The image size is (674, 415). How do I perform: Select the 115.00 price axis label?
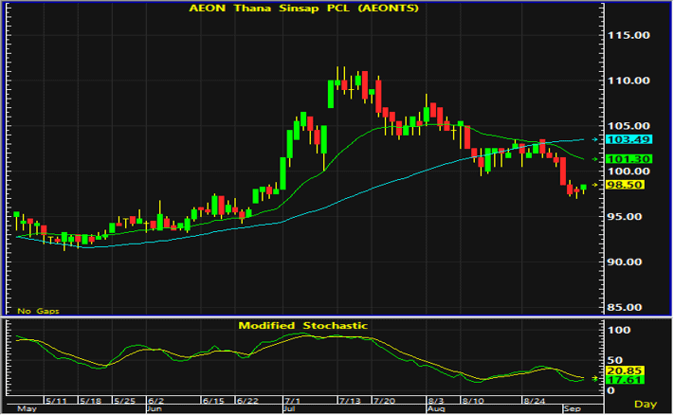[x=628, y=35]
